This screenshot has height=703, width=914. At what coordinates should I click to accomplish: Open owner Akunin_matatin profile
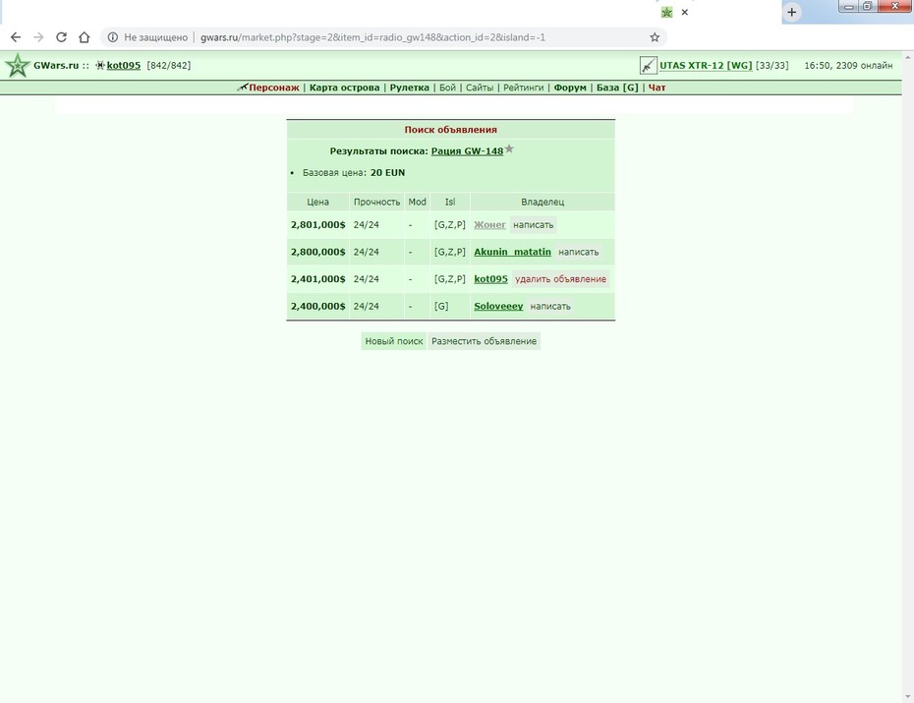[x=512, y=252]
